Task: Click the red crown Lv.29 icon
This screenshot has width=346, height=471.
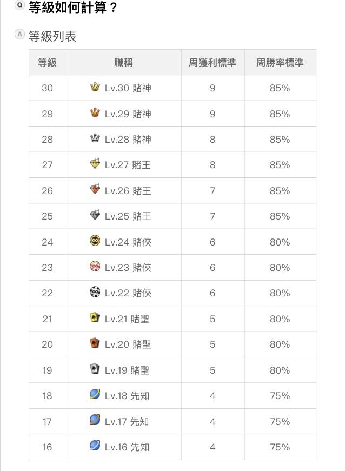Action: pos(95,112)
